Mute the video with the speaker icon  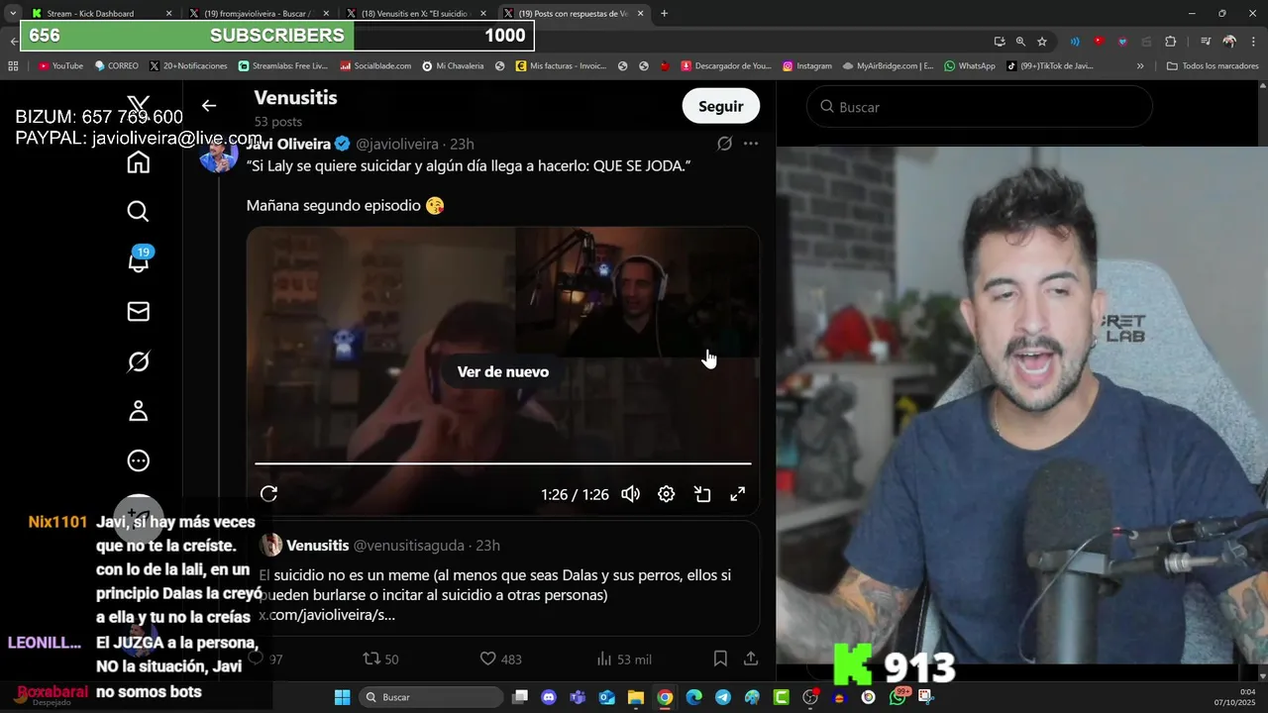[630, 494]
